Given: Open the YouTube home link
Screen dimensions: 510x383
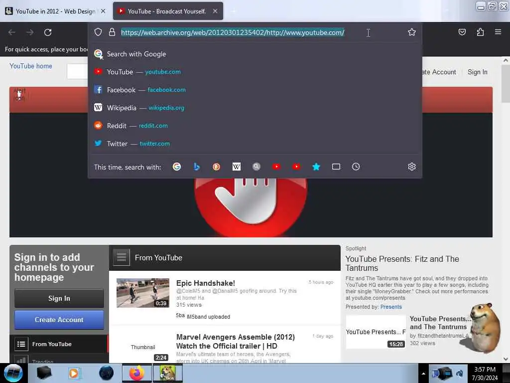Looking at the screenshot, I should (x=31, y=66).
